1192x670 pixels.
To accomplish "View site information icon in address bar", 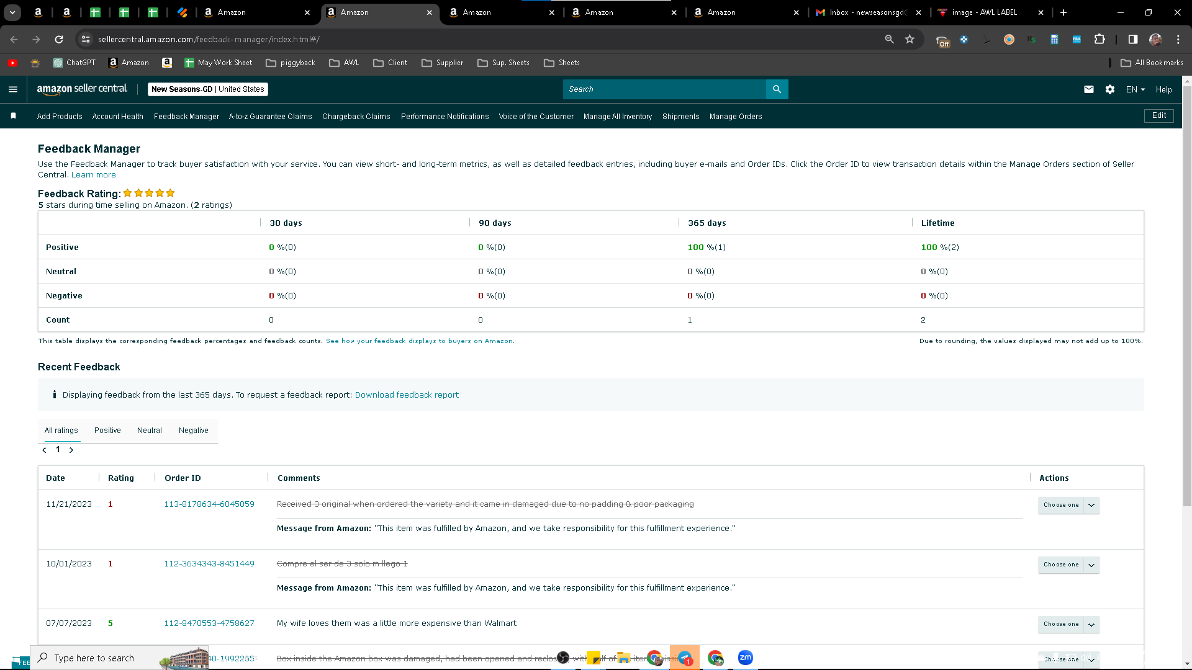I will tap(86, 39).
